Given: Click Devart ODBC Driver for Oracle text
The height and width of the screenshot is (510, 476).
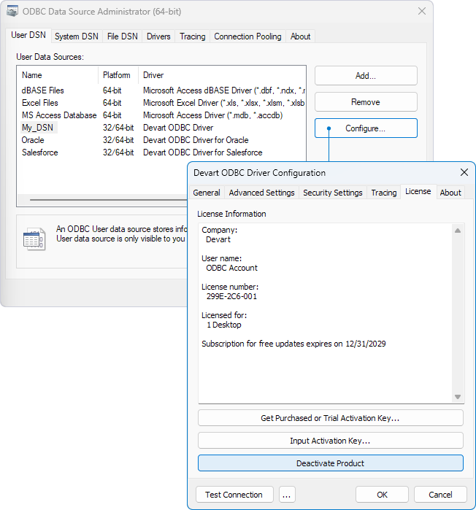Looking at the screenshot, I should (196, 140).
